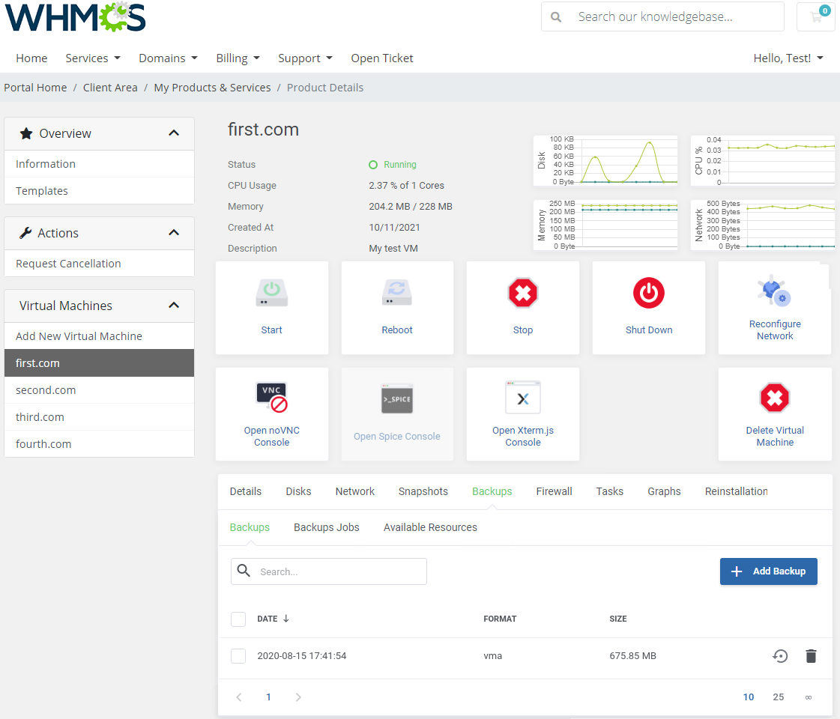The width and height of the screenshot is (840, 719).
Task: Open the Support dropdown menu
Action: click(x=306, y=58)
